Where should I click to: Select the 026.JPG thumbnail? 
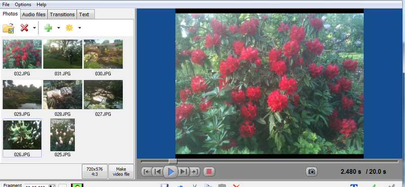click(22, 134)
